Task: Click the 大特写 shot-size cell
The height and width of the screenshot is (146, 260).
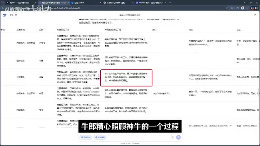Action: click(42, 43)
